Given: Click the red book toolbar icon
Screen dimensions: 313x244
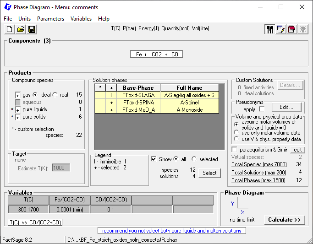Looking at the screenshot, I should [291, 29].
